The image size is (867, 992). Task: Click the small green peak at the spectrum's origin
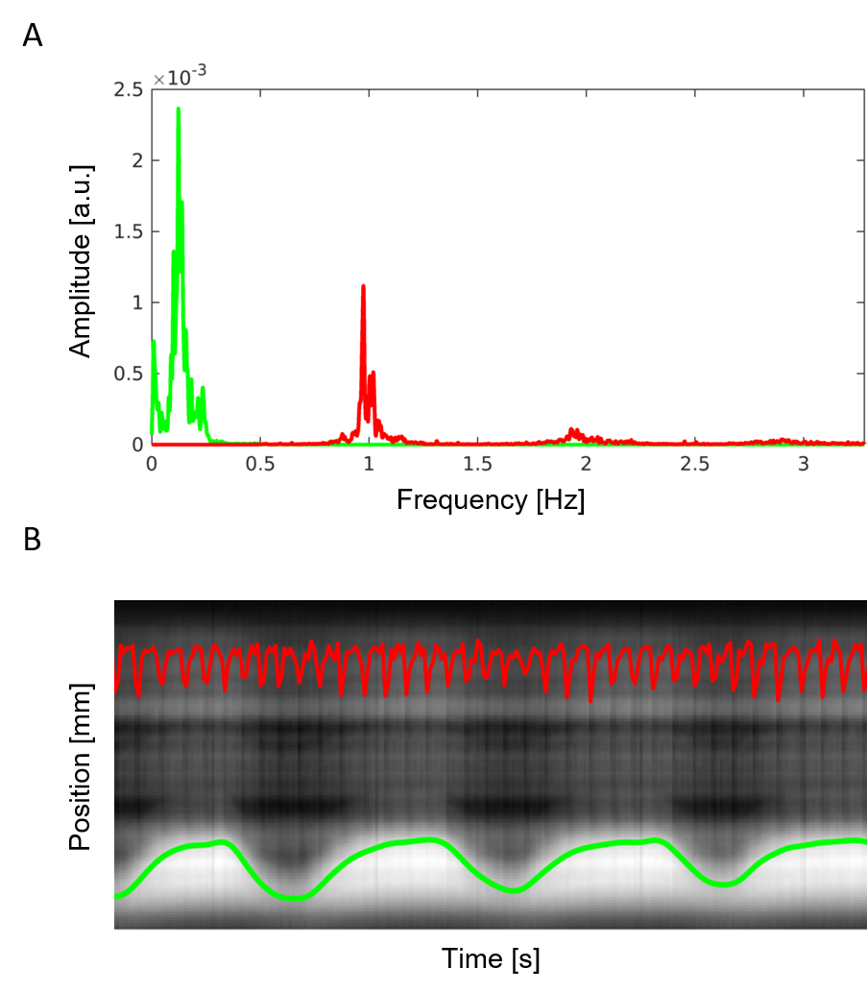(154, 343)
